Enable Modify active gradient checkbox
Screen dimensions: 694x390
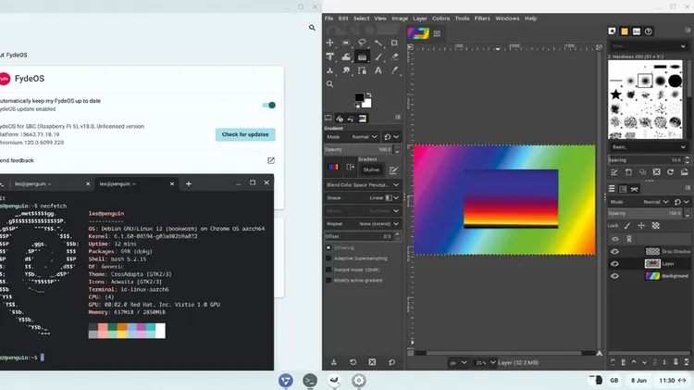click(328, 280)
